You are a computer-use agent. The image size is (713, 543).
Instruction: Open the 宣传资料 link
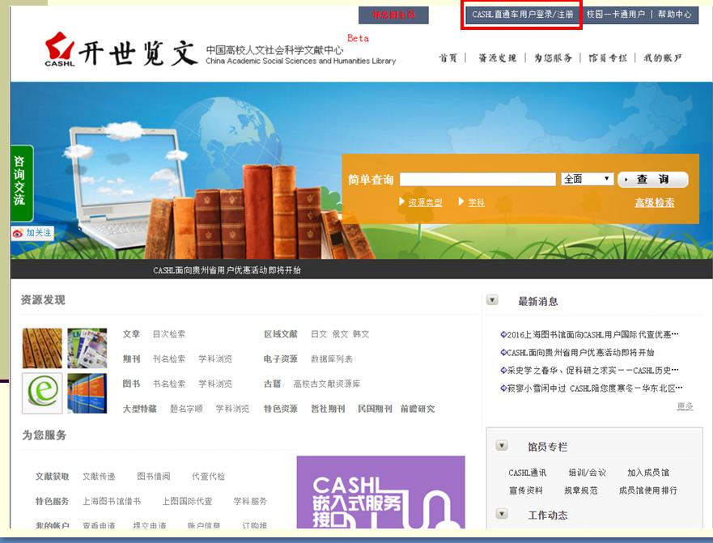coord(526,490)
